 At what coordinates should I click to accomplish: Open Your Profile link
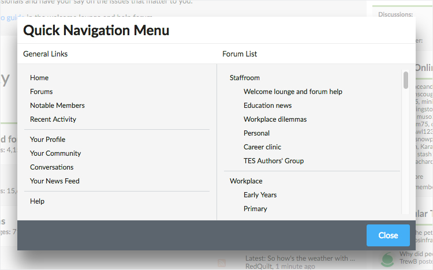[47, 140]
